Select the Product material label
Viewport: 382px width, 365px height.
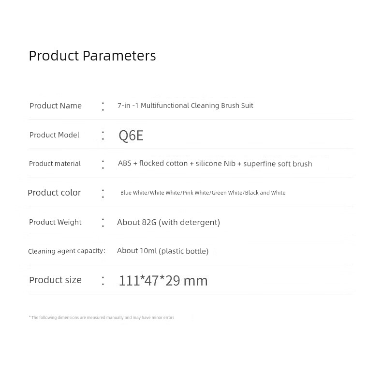55,164
